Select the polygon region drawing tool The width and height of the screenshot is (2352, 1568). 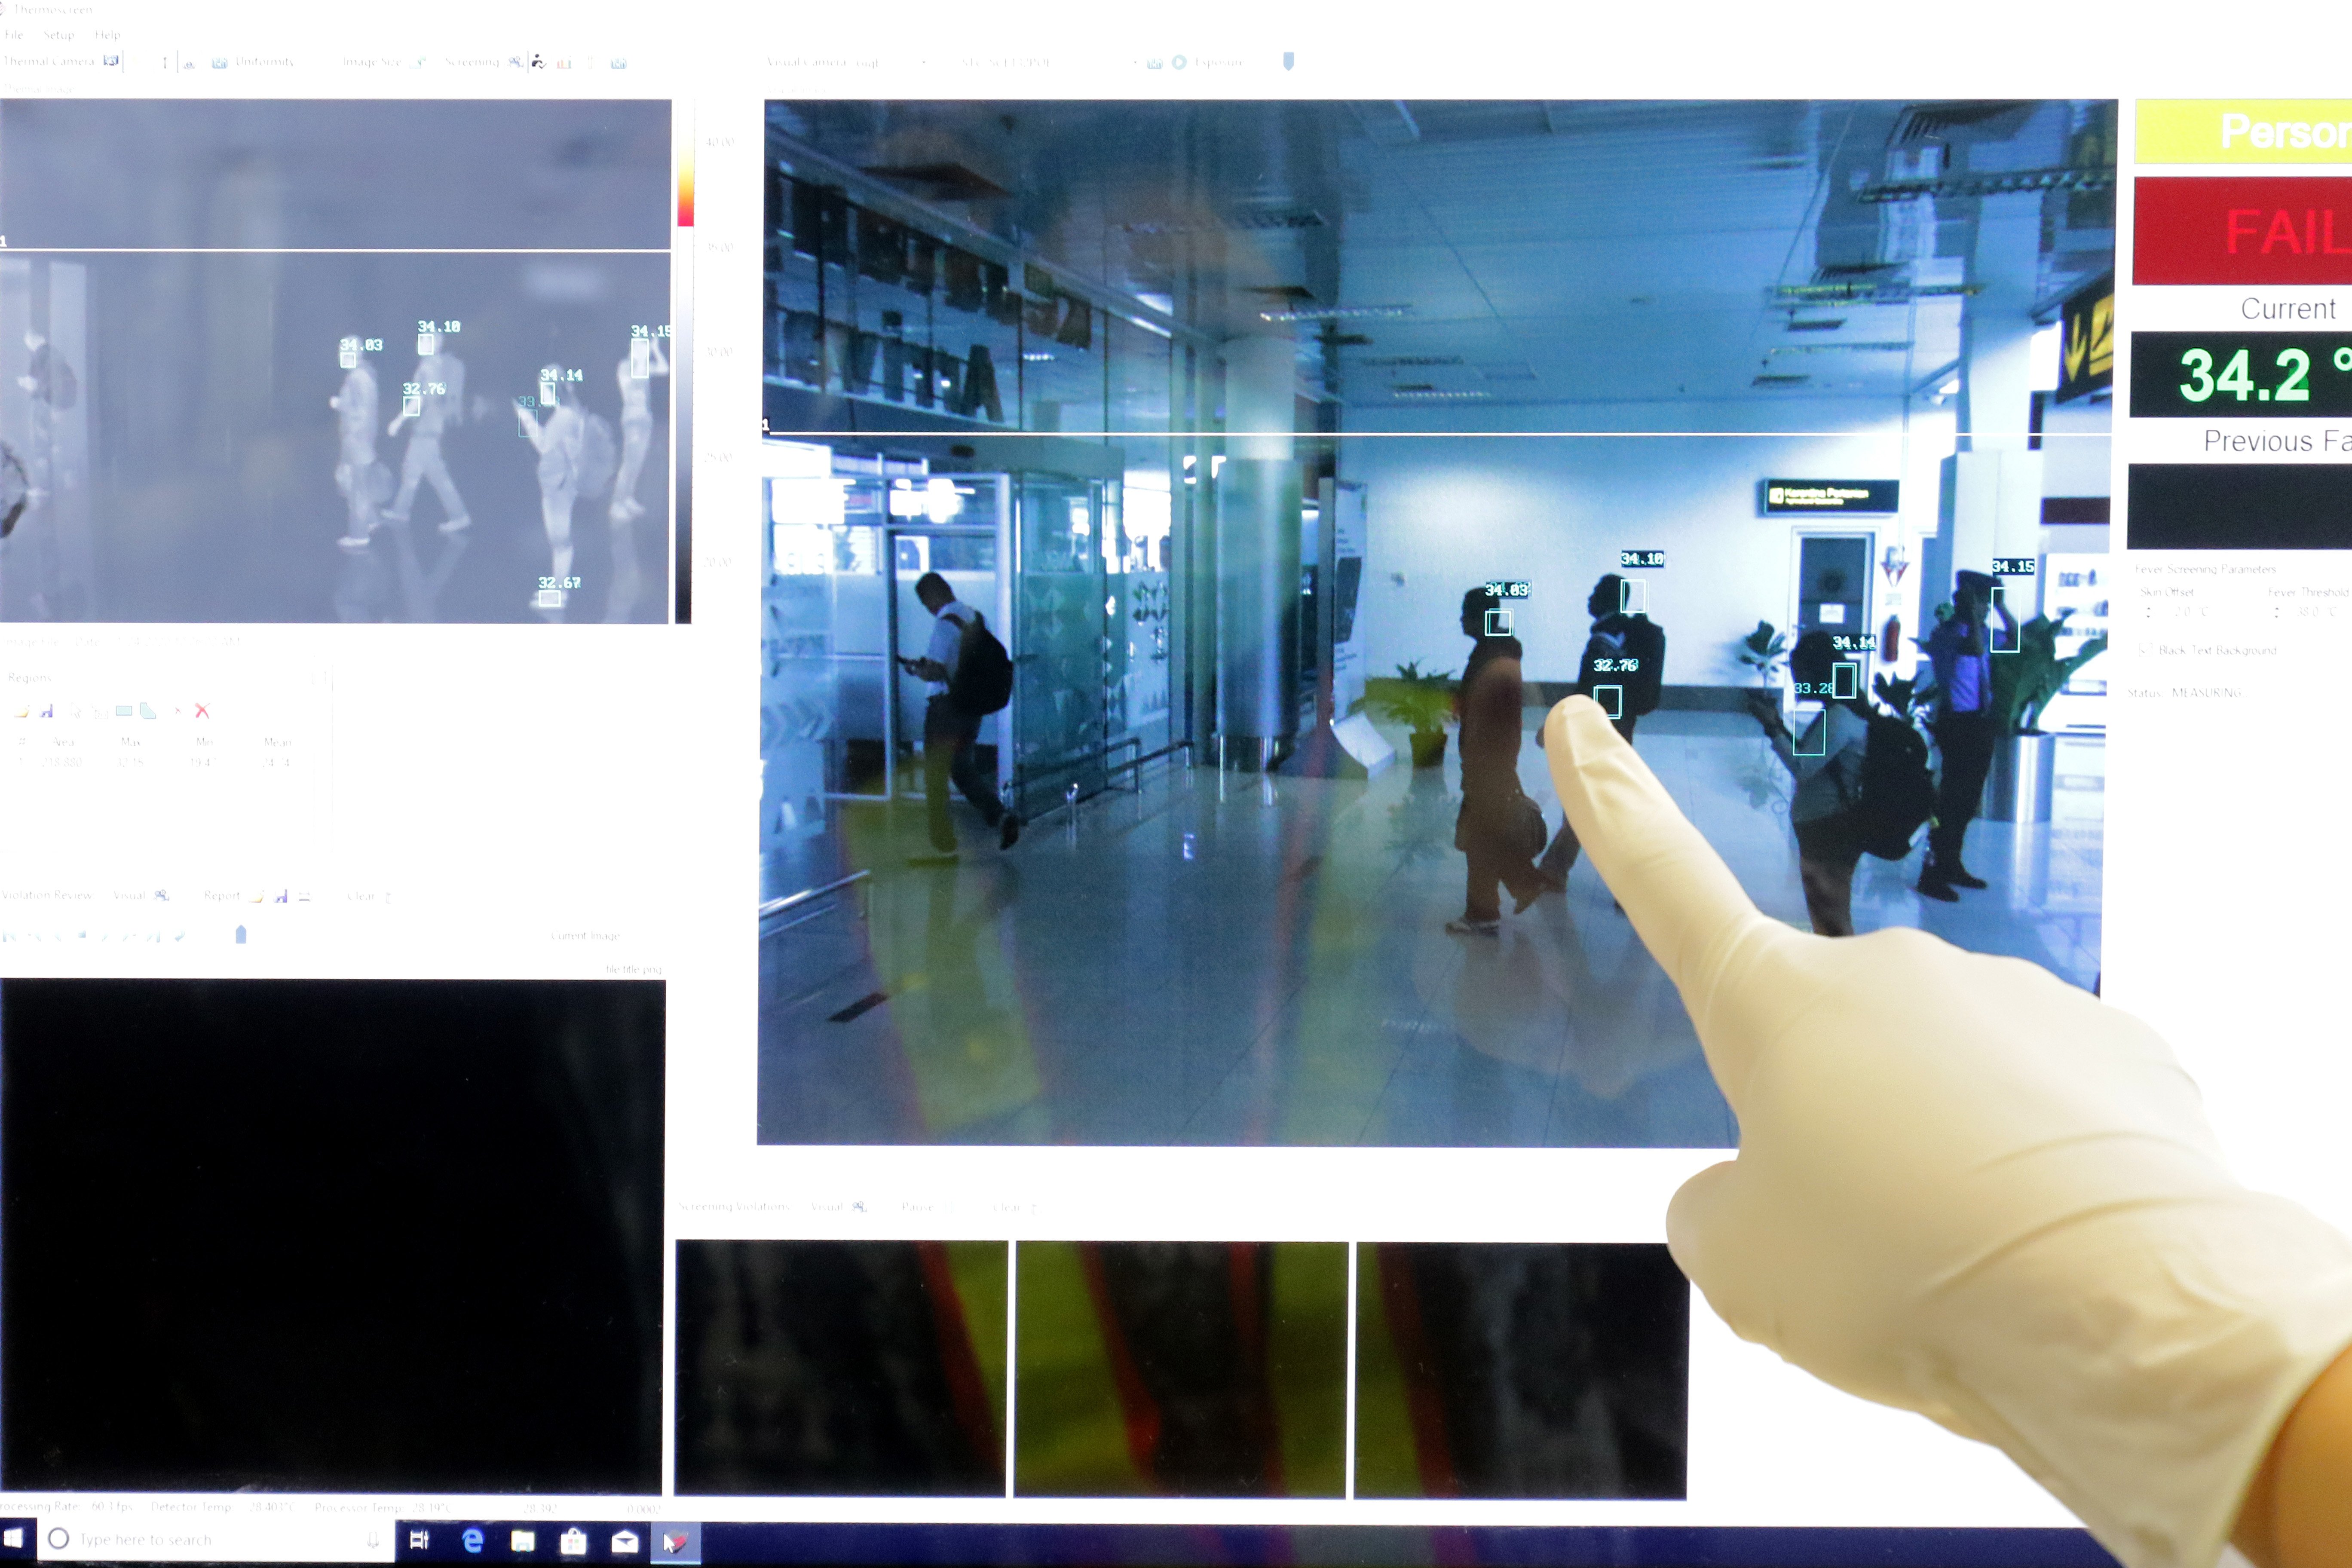click(148, 711)
